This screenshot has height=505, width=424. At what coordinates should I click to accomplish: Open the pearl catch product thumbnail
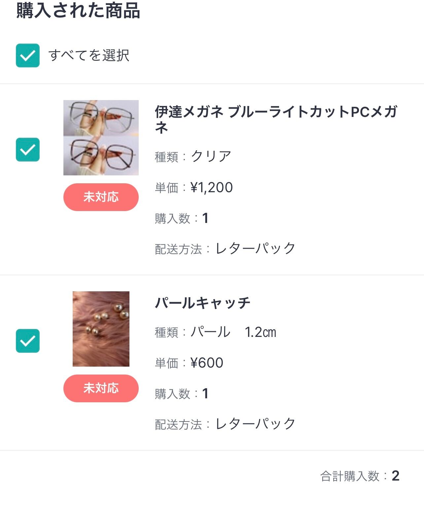[101, 329]
